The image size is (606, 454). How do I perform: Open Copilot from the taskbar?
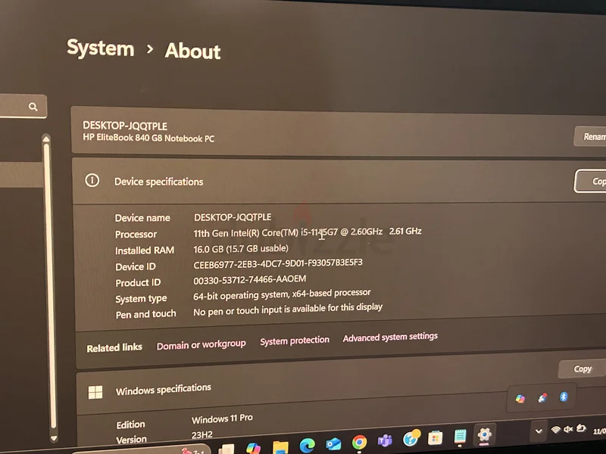click(253, 448)
